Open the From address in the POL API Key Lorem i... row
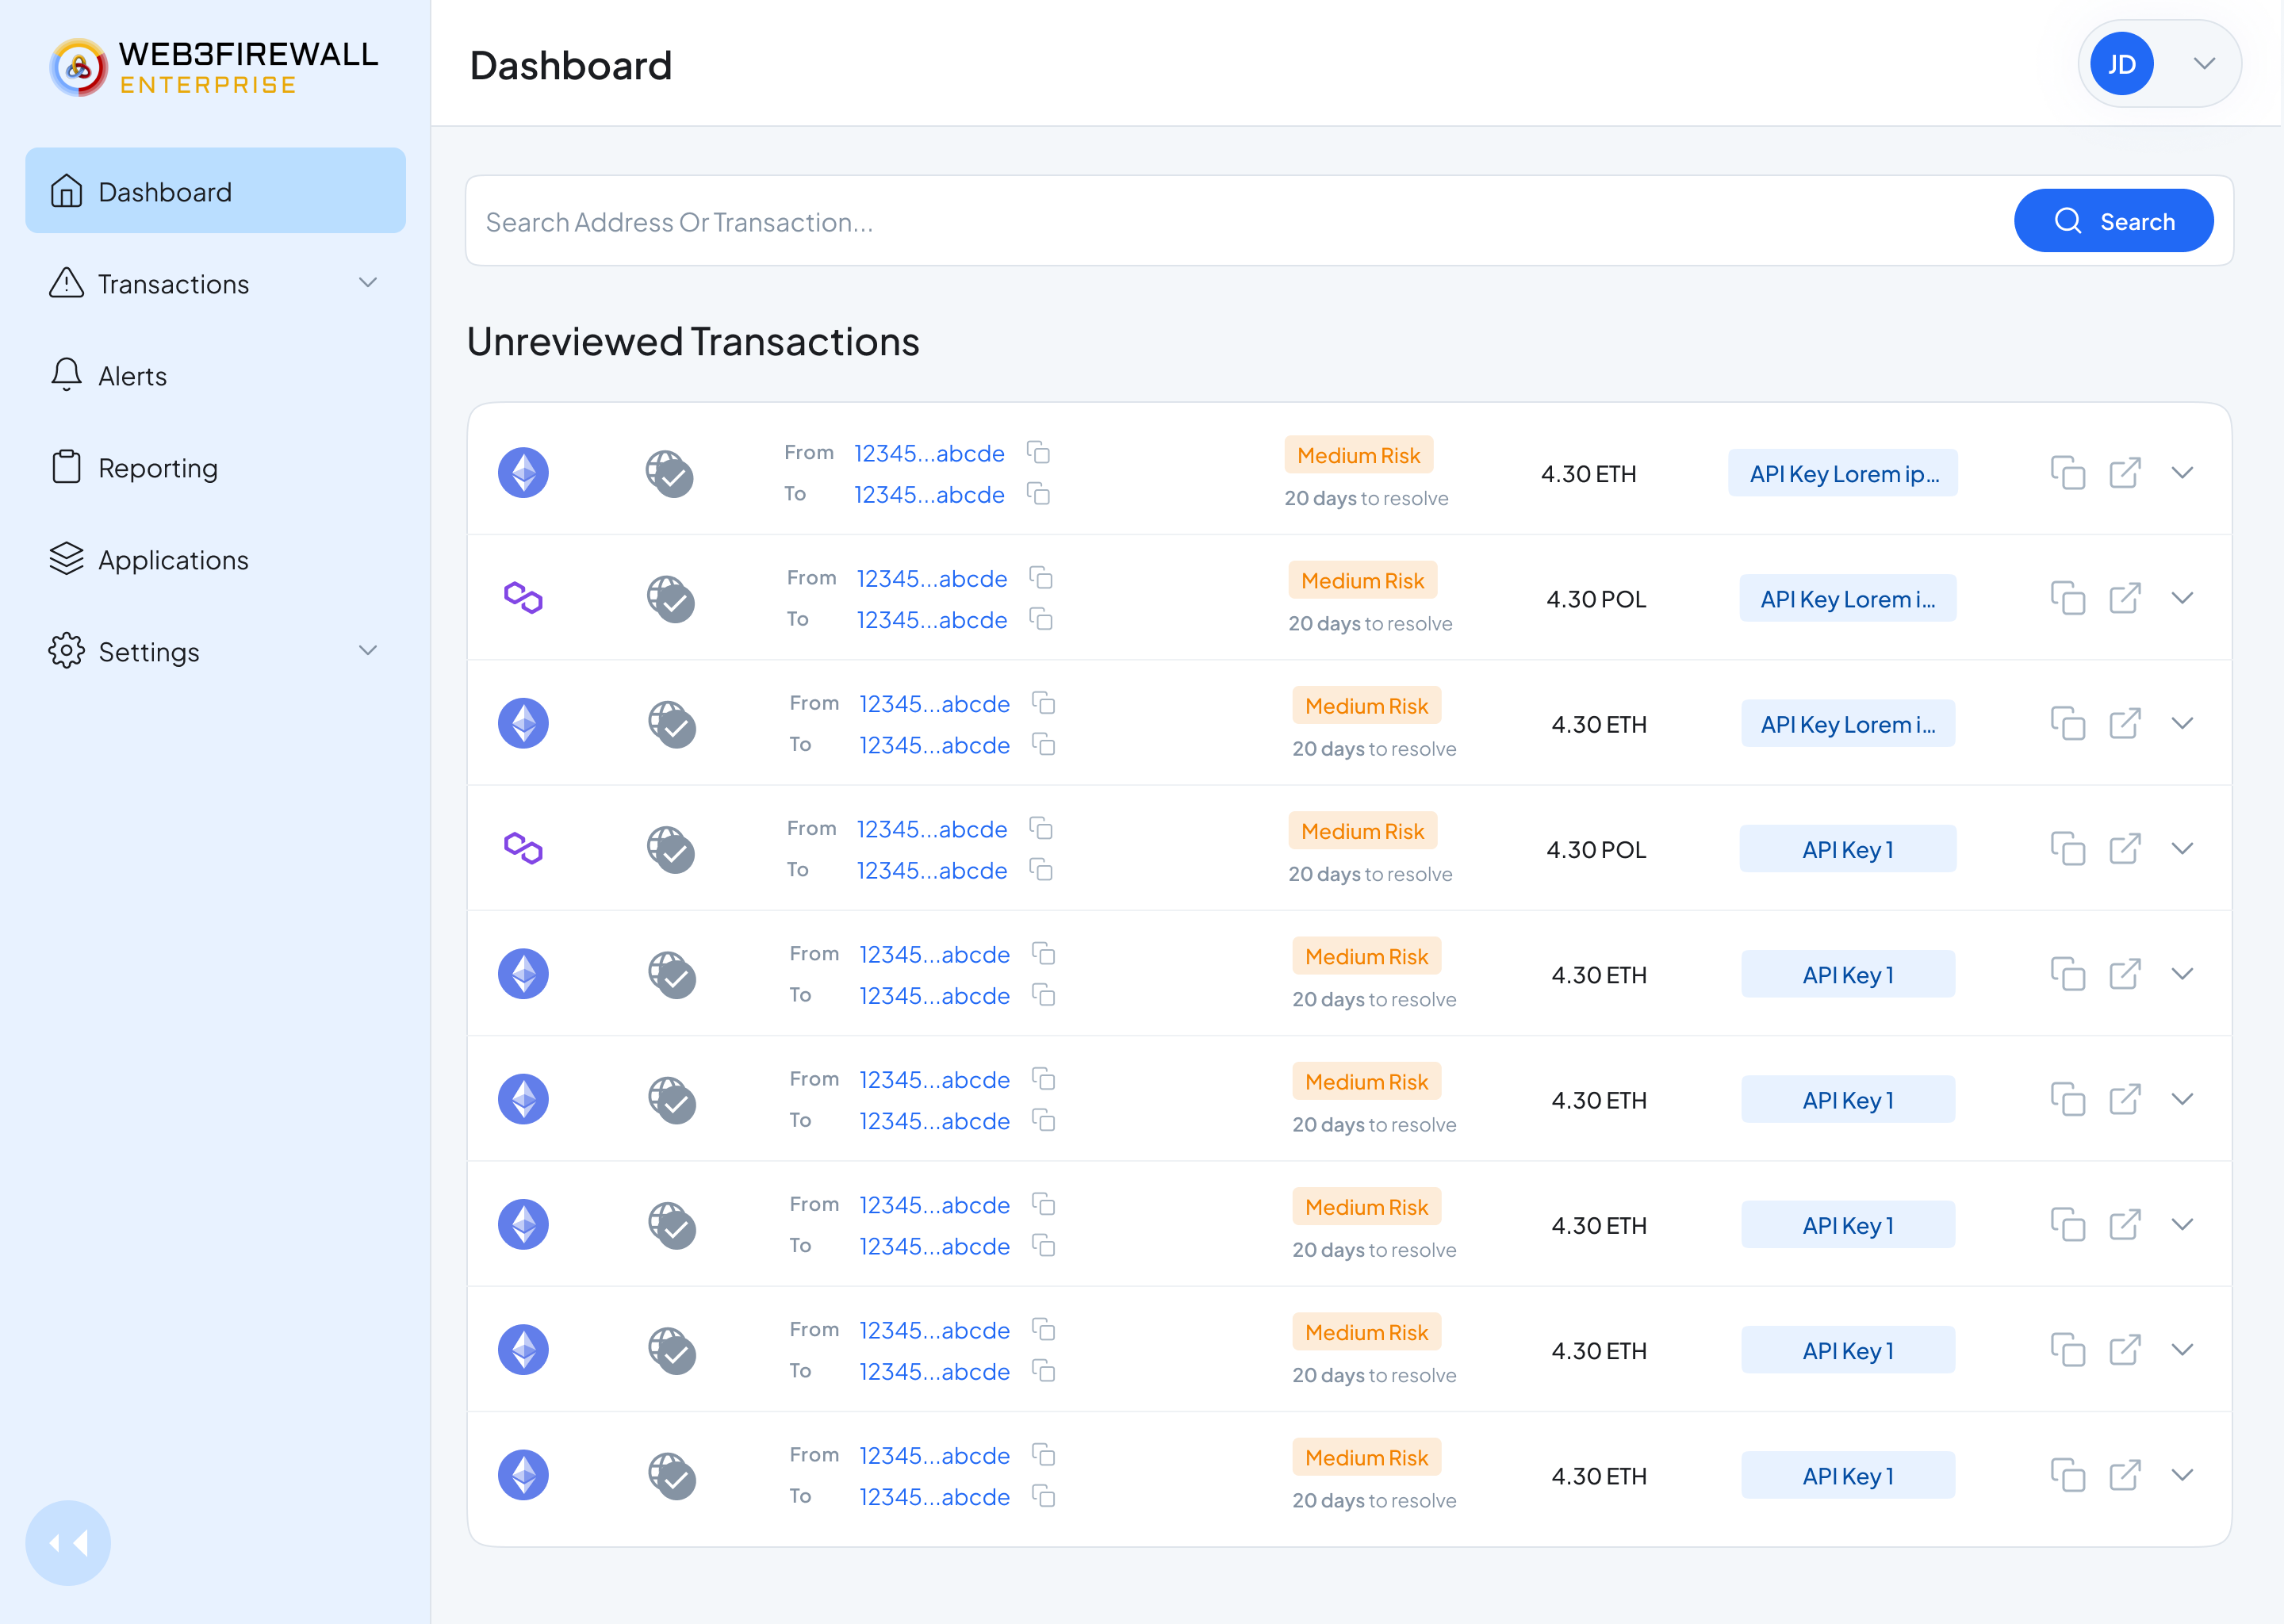 pyautogui.click(x=932, y=579)
